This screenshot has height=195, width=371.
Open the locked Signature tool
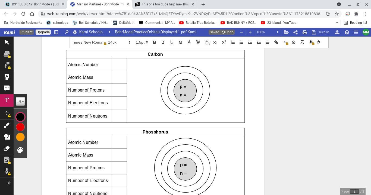tap(7, 171)
